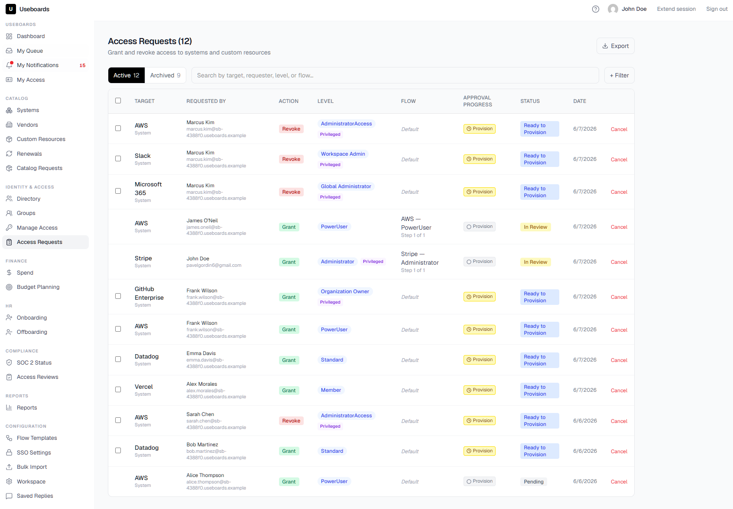Open the Filter options
733x509 pixels.
pyautogui.click(x=619, y=75)
